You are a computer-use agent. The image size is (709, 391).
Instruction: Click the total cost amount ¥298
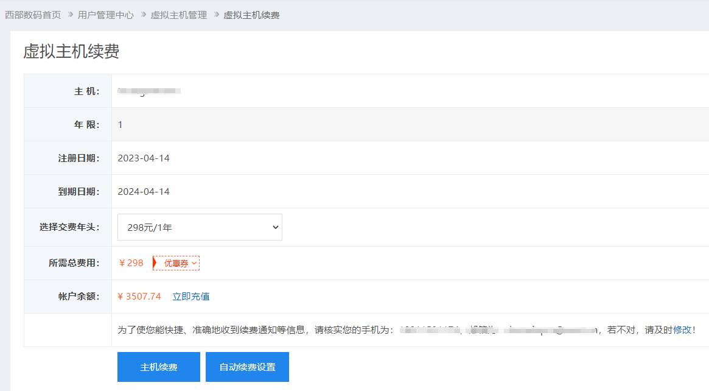click(x=131, y=263)
